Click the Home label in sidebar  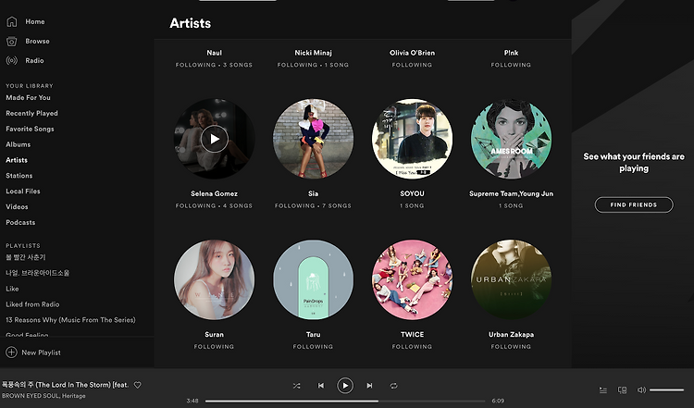(x=35, y=21)
